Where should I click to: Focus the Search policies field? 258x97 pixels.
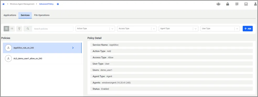point(52,29)
